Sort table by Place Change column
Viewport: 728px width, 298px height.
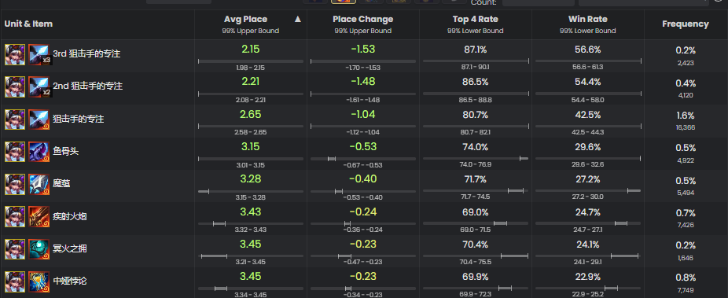tap(362, 20)
